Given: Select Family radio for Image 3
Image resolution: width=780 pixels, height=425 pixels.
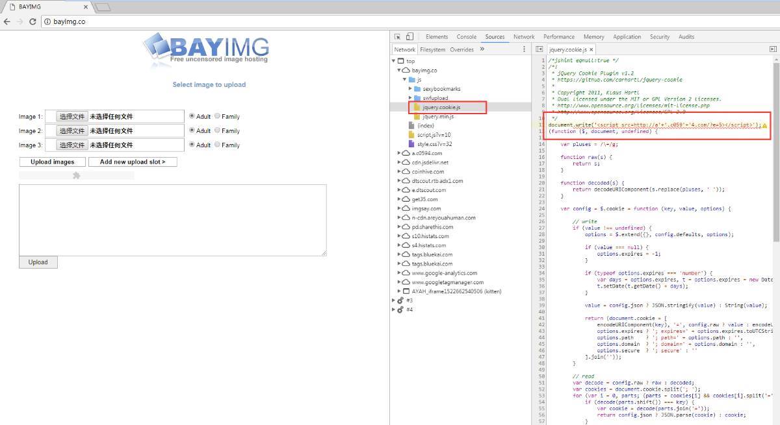Looking at the screenshot, I should (217, 145).
